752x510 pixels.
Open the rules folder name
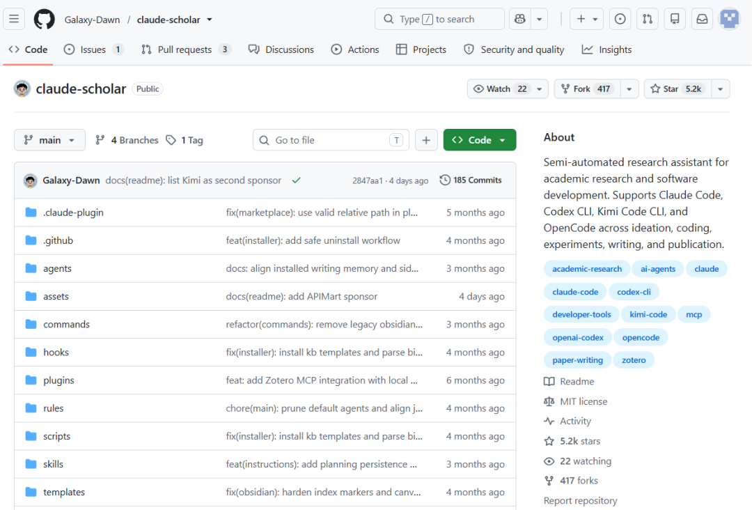(53, 408)
